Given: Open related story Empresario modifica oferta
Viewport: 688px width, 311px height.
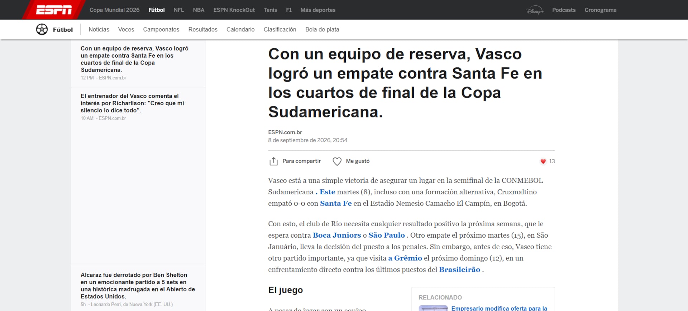Looking at the screenshot, I should (499, 308).
